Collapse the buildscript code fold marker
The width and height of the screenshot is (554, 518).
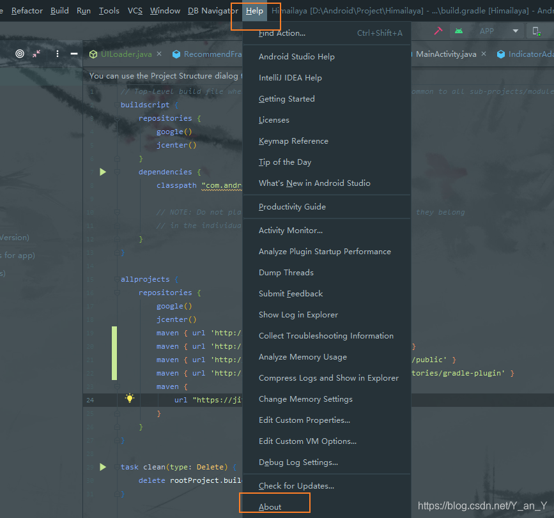pos(117,105)
